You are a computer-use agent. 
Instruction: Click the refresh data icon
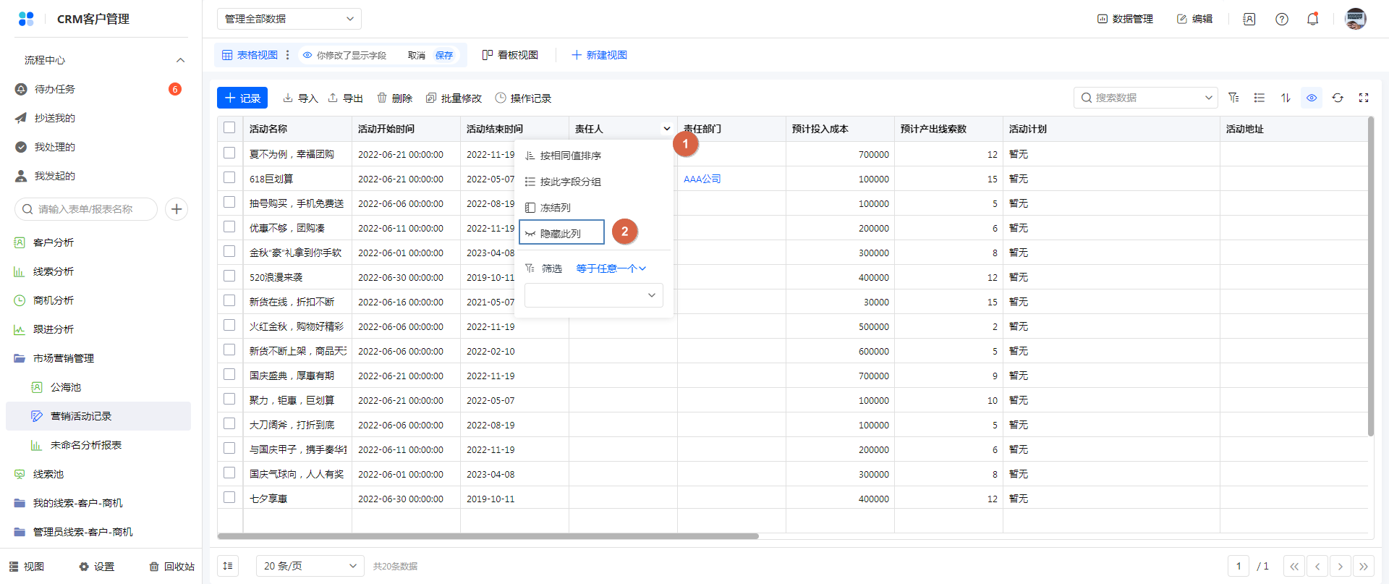1338,98
